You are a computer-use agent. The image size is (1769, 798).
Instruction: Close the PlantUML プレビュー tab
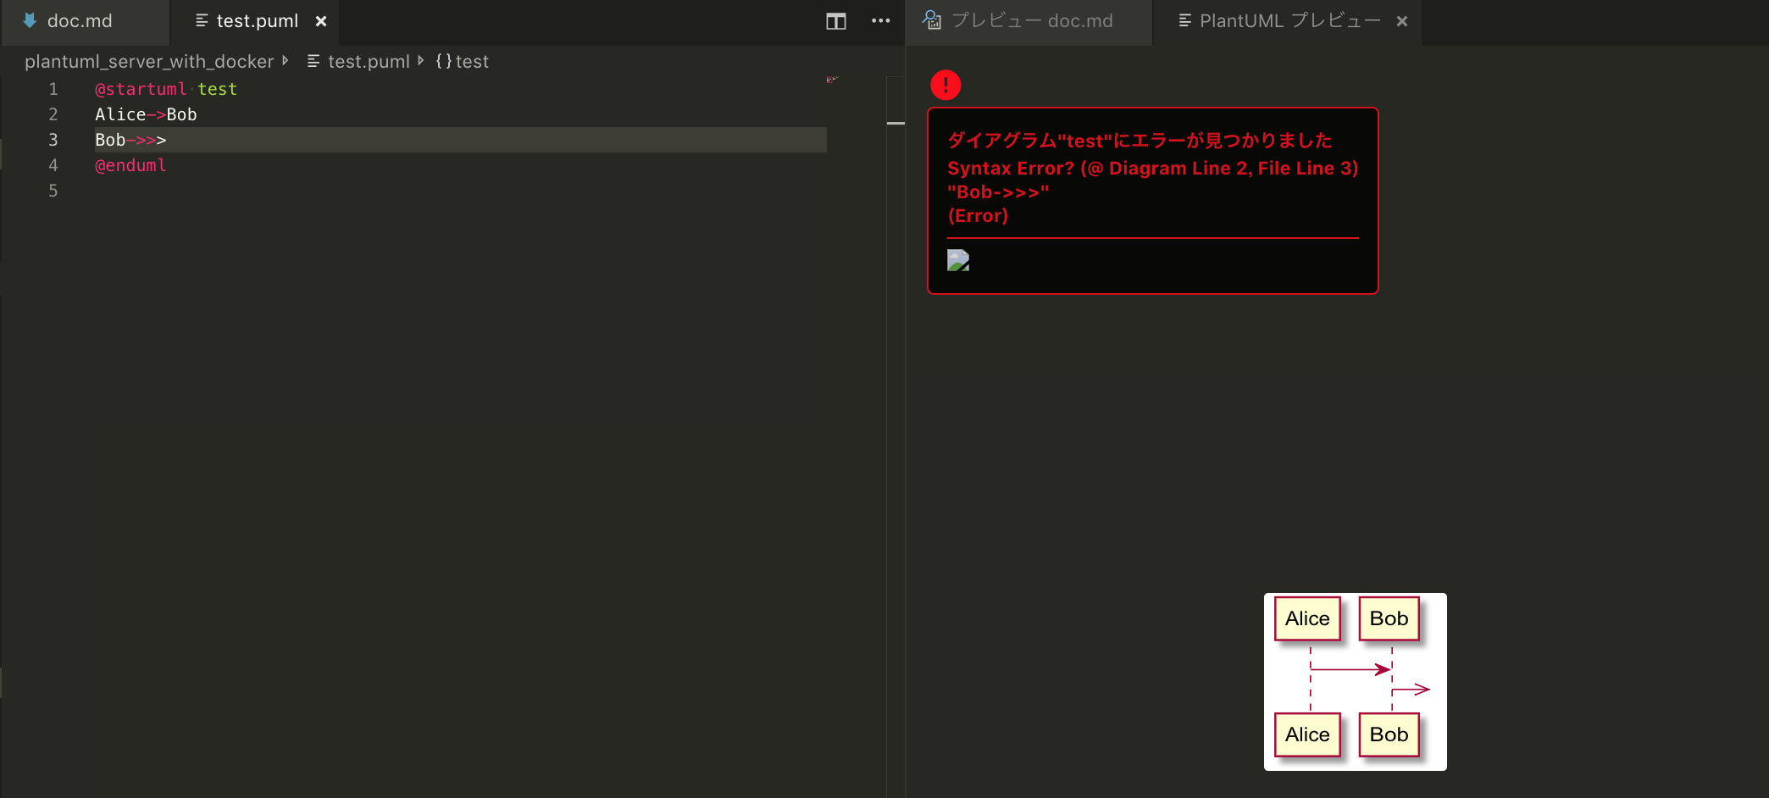point(1402,21)
